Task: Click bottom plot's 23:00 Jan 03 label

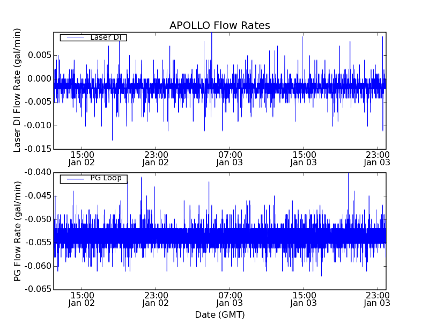Action: 377,299
